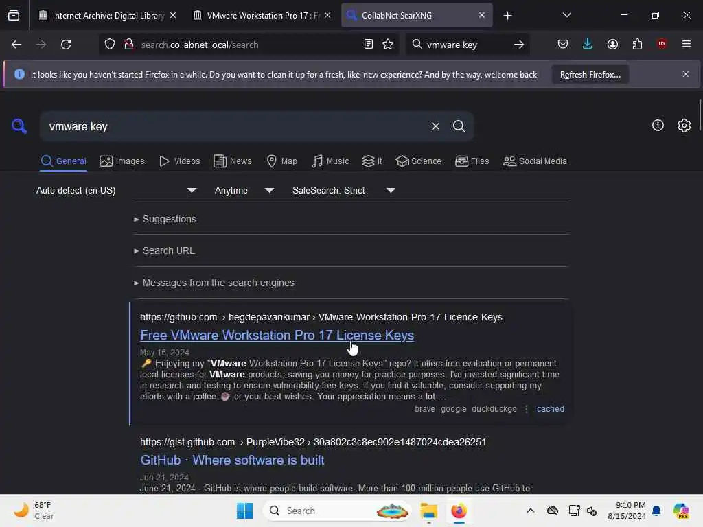
Task: Submit the toolbar search with the arrow
Action: pos(519,45)
